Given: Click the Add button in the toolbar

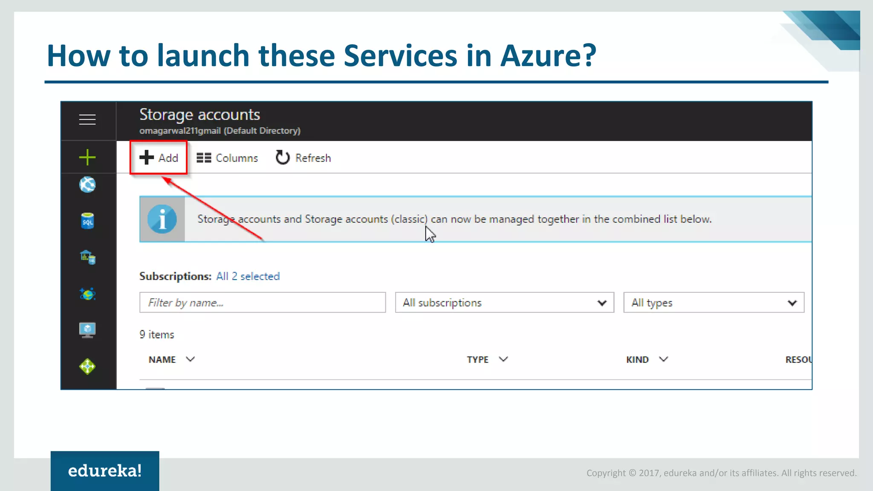Looking at the screenshot, I should 159,158.
